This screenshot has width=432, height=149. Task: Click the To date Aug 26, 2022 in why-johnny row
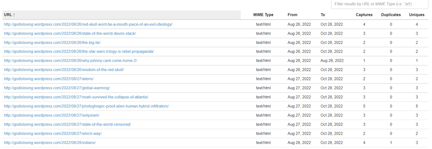coord(332,60)
